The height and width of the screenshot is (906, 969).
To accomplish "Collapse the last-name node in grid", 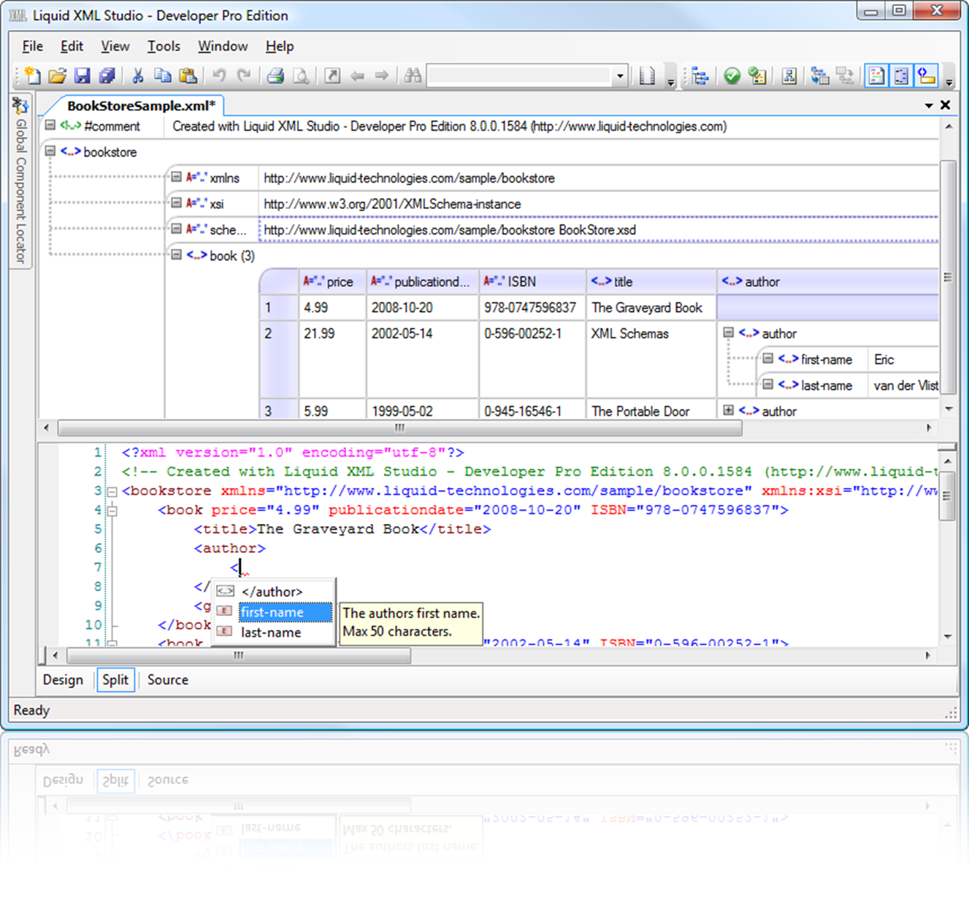I will [767, 384].
